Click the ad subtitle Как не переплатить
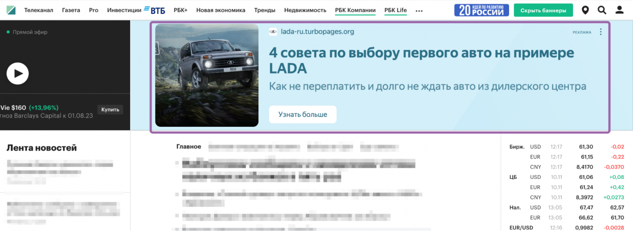 (428, 86)
